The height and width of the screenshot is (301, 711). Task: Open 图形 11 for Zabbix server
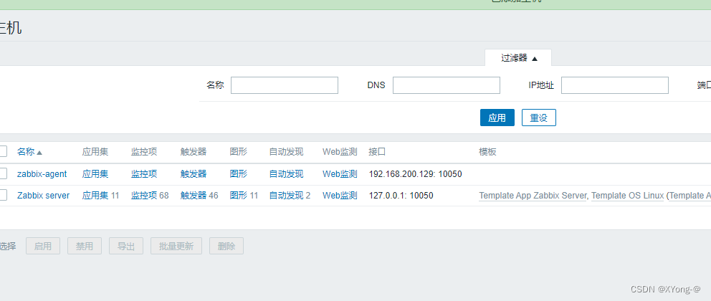point(239,196)
